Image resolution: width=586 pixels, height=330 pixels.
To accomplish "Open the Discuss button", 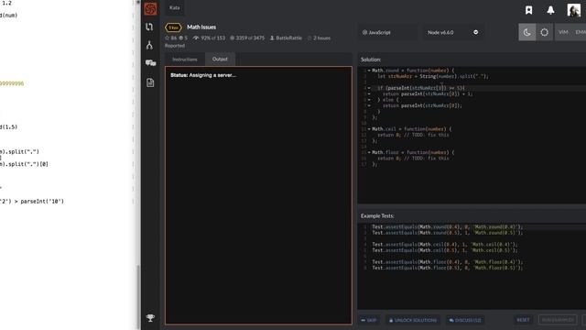I will pyautogui.click(x=465, y=320).
